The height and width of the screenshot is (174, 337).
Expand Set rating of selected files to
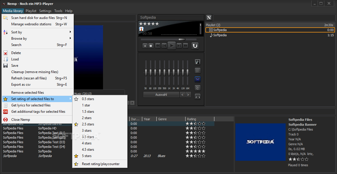click(38, 99)
